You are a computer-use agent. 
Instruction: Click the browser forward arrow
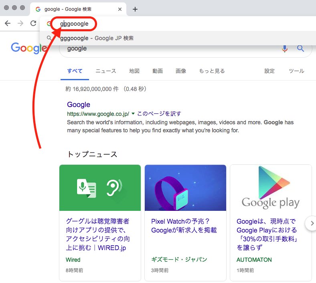click(20, 23)
